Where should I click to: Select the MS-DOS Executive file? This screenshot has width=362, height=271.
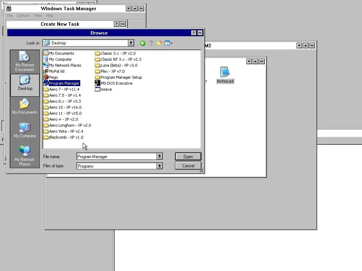click(x=114, y=83)
